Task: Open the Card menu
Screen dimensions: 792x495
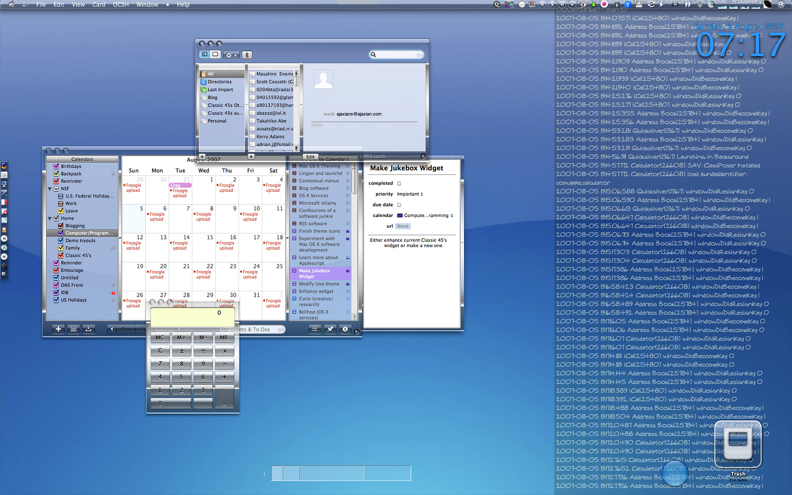Action: tap(99, 5)
